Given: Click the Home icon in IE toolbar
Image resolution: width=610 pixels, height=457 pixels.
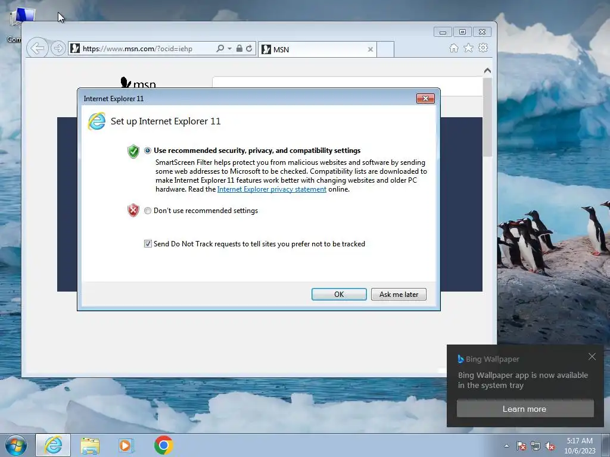Looking at the screenshot, I should (x=453, y=48).
